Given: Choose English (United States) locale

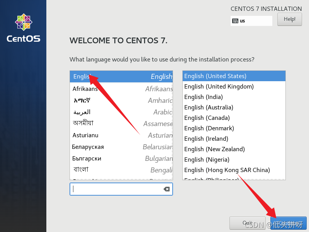Looking at the screenshot, I should [x=234, y=76].
